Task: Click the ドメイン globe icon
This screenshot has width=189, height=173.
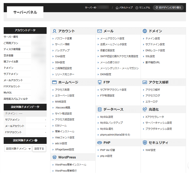Action: tap(145, 31)
